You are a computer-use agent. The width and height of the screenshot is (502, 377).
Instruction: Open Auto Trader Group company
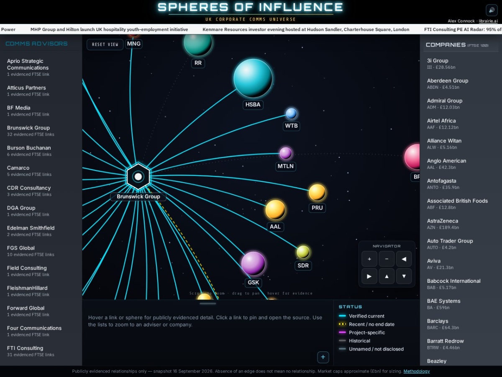(461, 244)
